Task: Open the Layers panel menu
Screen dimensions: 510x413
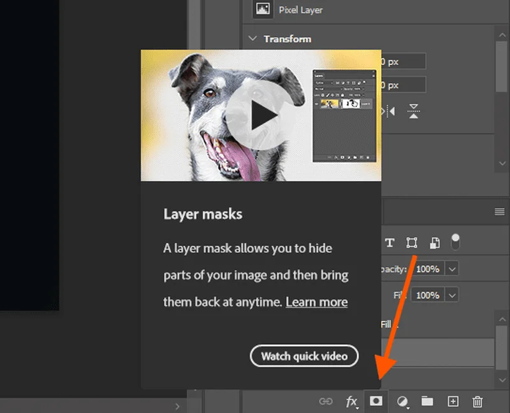Action: 500,212
